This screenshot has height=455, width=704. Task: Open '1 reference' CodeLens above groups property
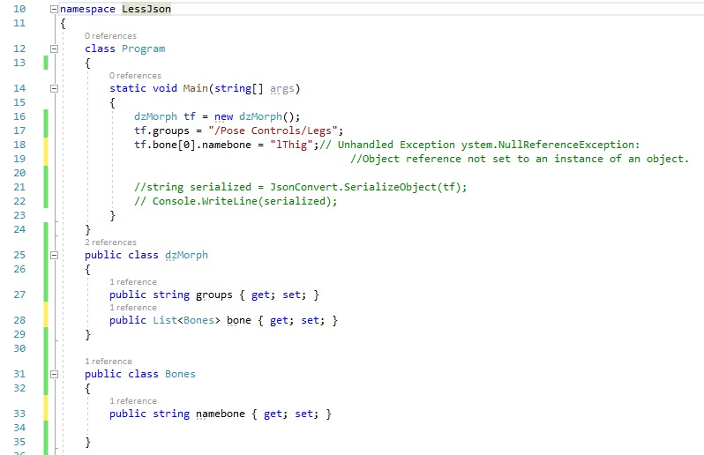pos(133,282)
